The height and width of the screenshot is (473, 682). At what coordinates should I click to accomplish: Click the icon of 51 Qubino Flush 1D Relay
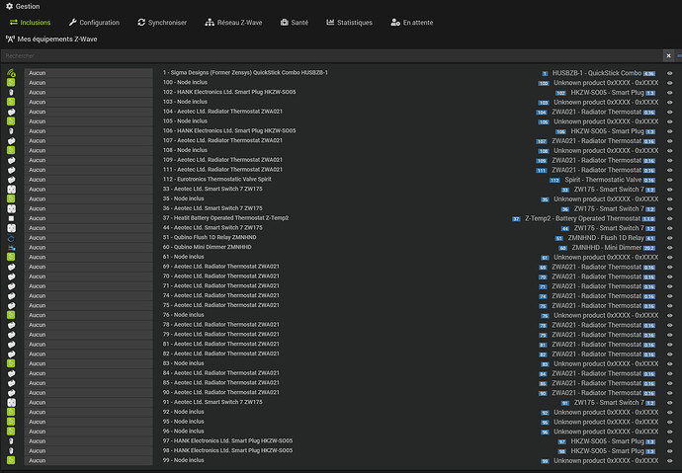pyautogui.click(x=11, y=238)
